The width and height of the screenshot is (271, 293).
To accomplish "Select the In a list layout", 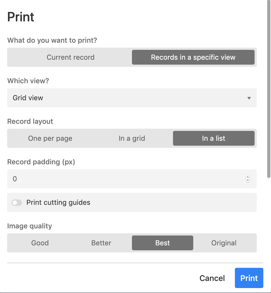I will 214,138.
